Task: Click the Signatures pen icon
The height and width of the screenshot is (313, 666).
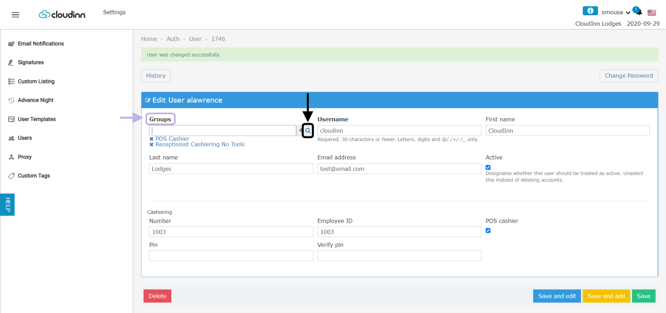Action: tap(11, 62)
